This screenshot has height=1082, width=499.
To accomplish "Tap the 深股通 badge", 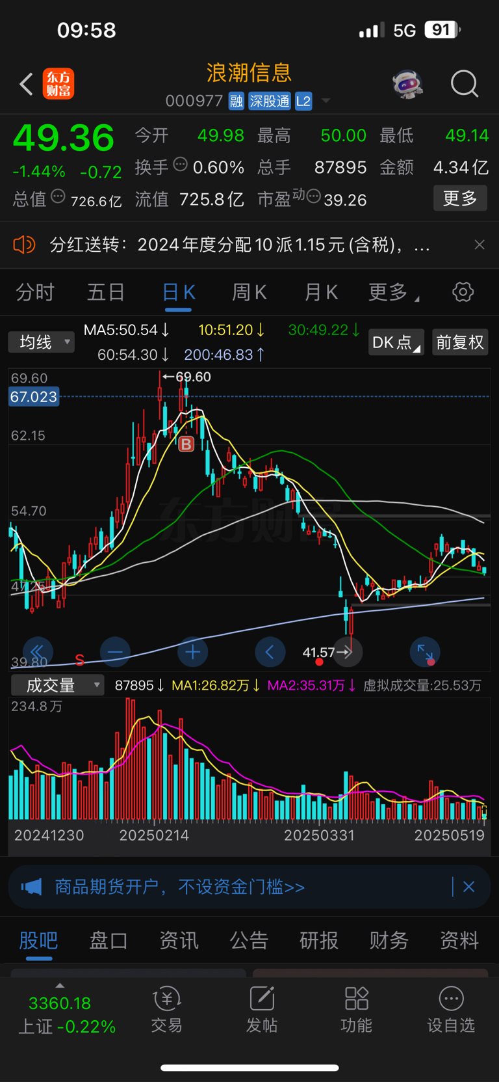I will [x=270, y=101].
